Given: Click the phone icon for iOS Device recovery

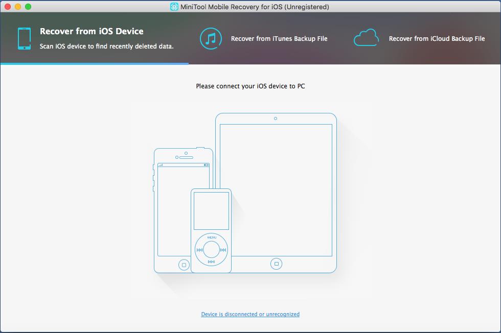Looking at the screenshot, I should (x=24, y=39).
